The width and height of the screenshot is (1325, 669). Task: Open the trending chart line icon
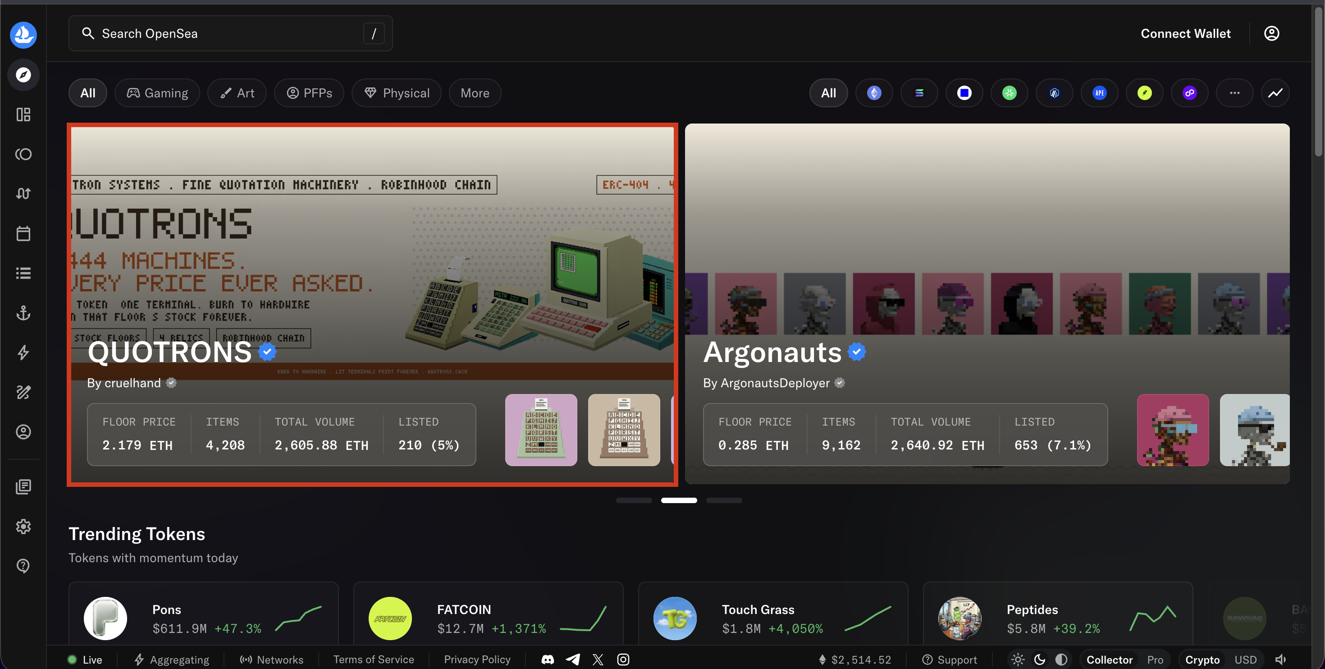pos(1275,93)
